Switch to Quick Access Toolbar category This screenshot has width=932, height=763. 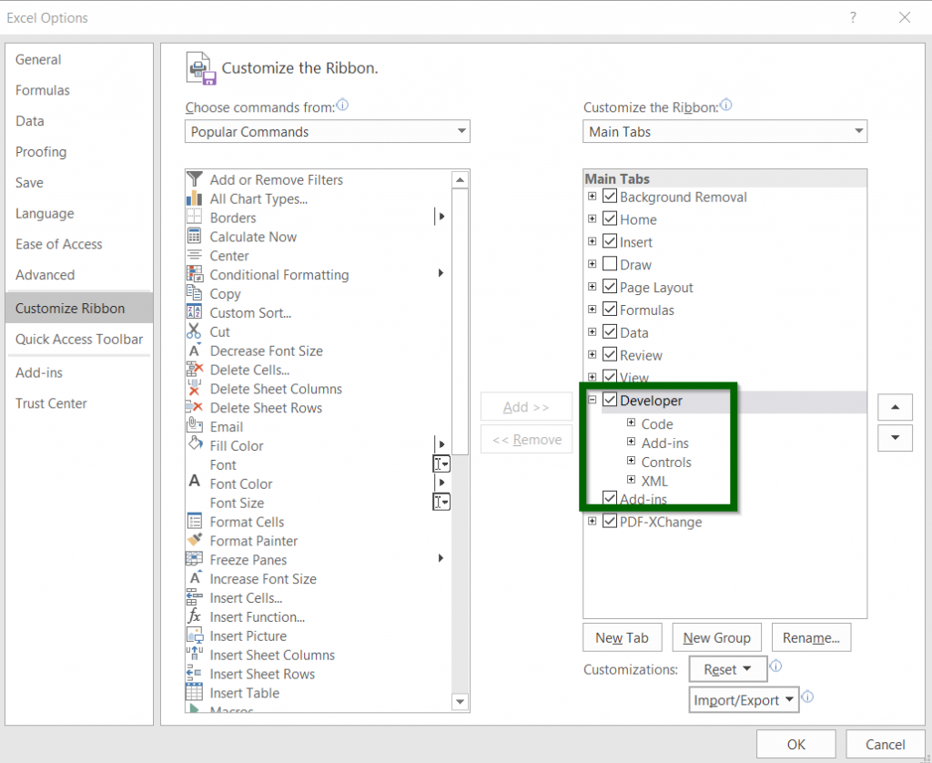pos(79,339)
